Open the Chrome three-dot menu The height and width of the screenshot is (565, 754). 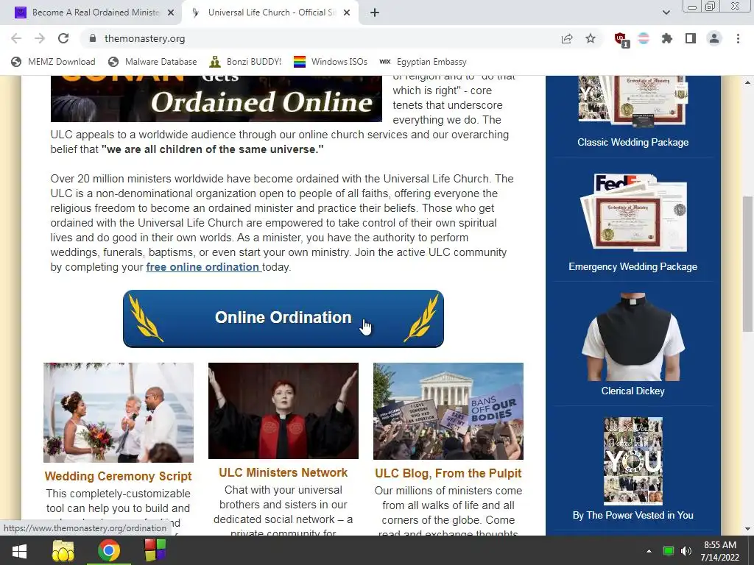coord(738,38)
